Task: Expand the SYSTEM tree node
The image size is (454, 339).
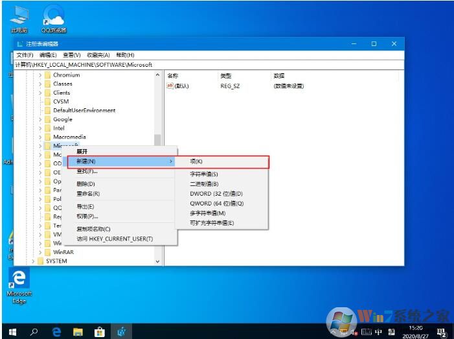Action: [33, 261]
